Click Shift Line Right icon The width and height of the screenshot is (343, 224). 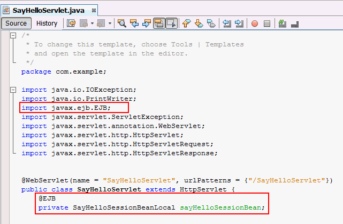coord(239,23)
